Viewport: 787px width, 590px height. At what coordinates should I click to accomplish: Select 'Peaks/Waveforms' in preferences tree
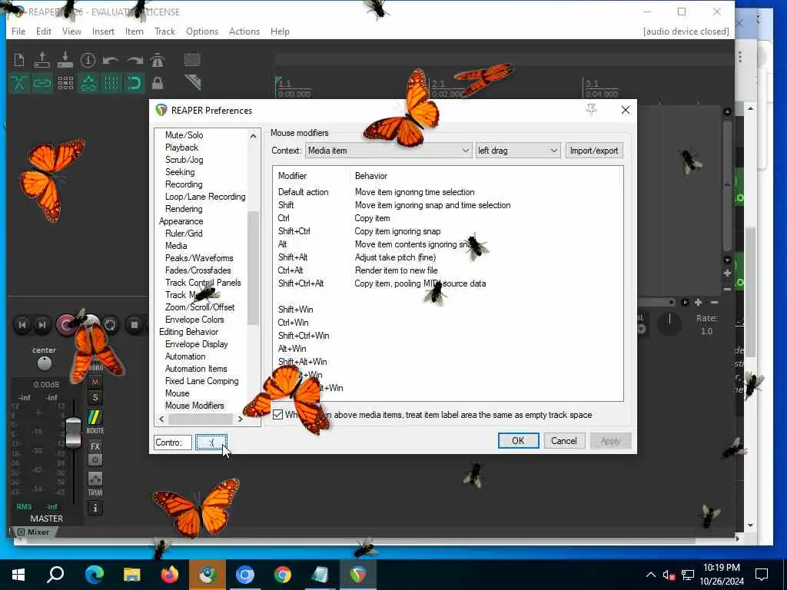tap(199, 258)
